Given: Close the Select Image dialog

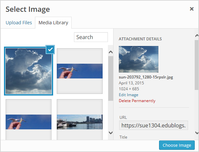Looking at the screenshot, I should (x=191, y=9).
